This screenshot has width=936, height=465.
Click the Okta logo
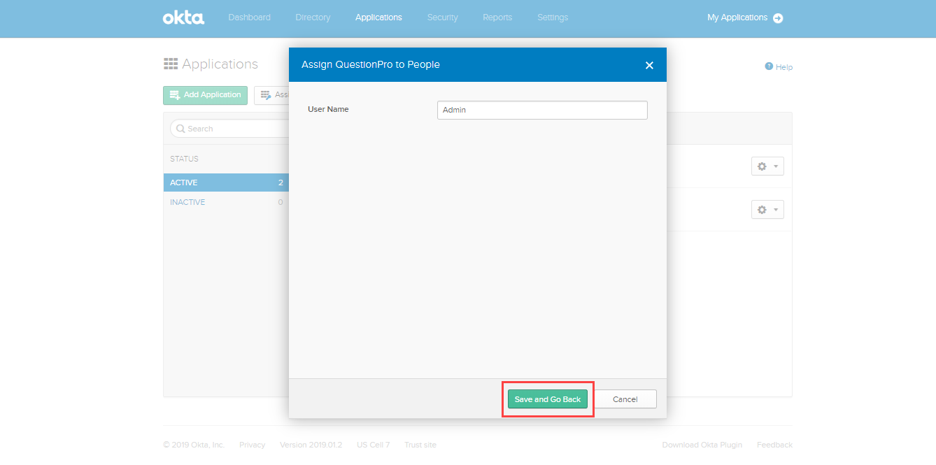[183, 17]
